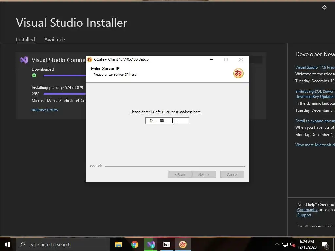This screenshot has height=251, width=335.
Task: Click the first IP octet showing 42
Action: pos(151,121)
